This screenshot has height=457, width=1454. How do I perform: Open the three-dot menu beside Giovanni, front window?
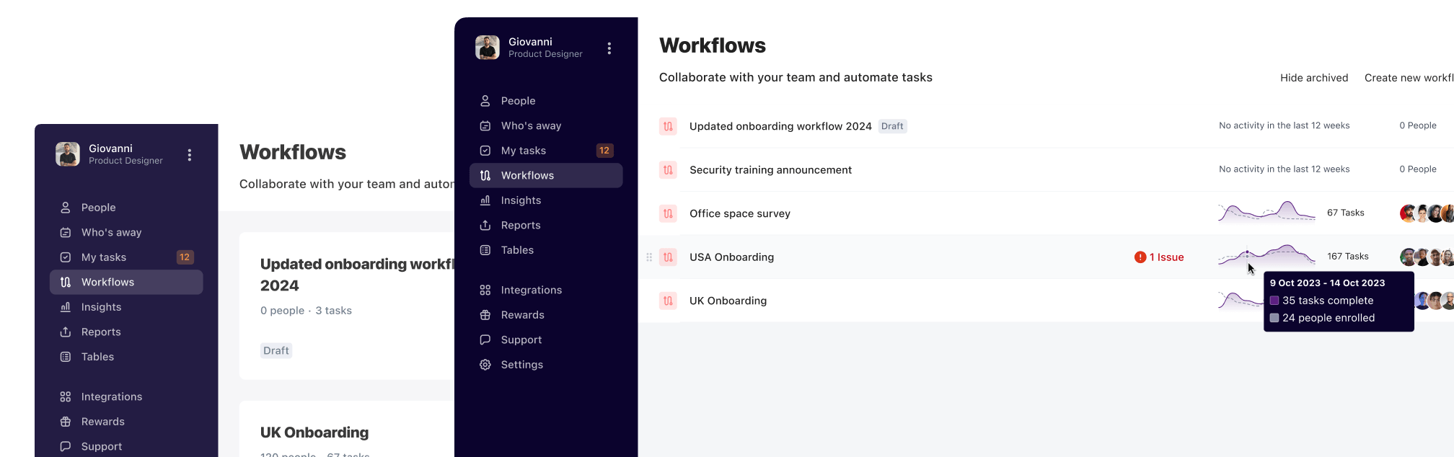click(609, 48)
